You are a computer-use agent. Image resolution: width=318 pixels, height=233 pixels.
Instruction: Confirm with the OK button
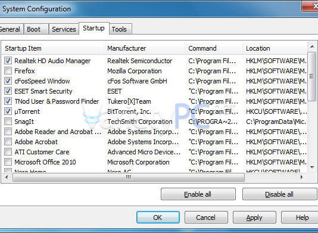pos(158,218)
